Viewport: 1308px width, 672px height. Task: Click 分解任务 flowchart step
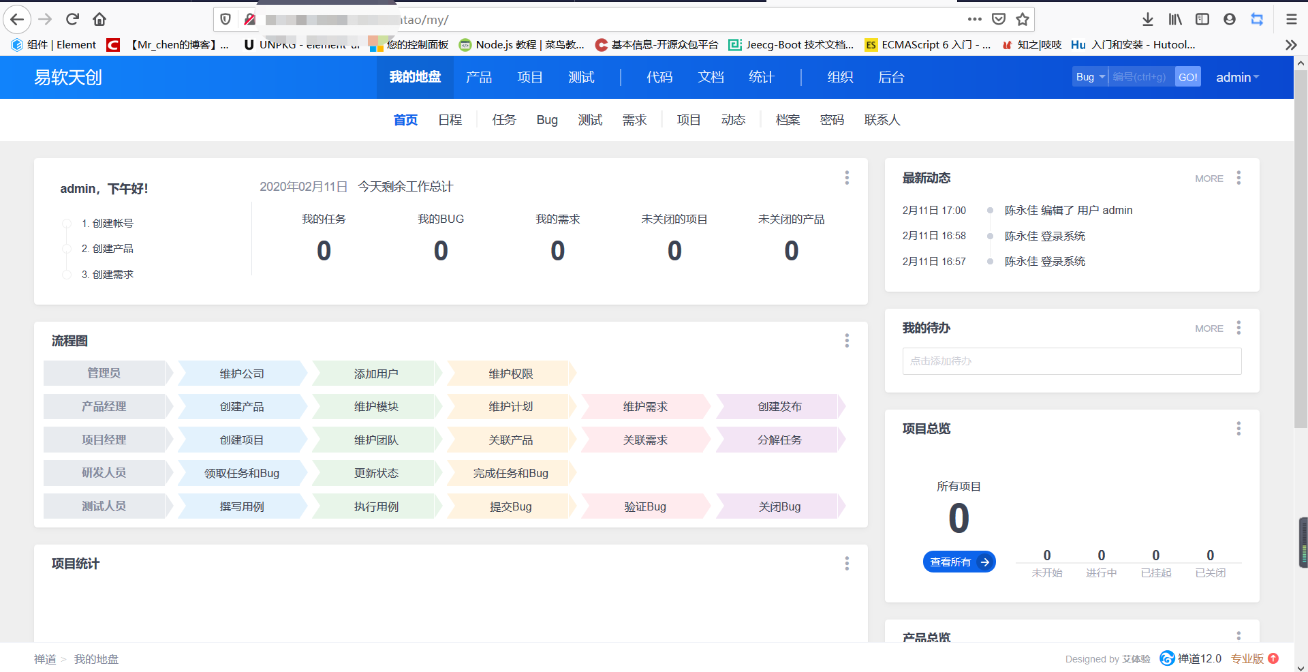pos(780,440)
